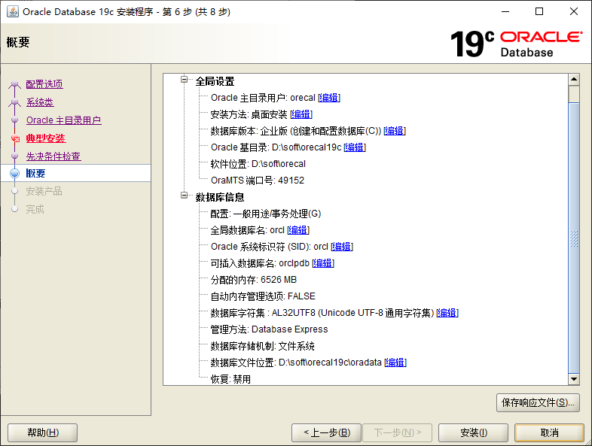This screenshot has width=592, height=446.
Task: Click the 典型安装 error step icon
Action: pyautogui.click(x=15, y=138)
